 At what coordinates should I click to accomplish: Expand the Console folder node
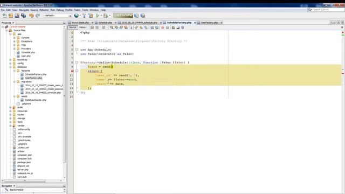tap(15, 38)
